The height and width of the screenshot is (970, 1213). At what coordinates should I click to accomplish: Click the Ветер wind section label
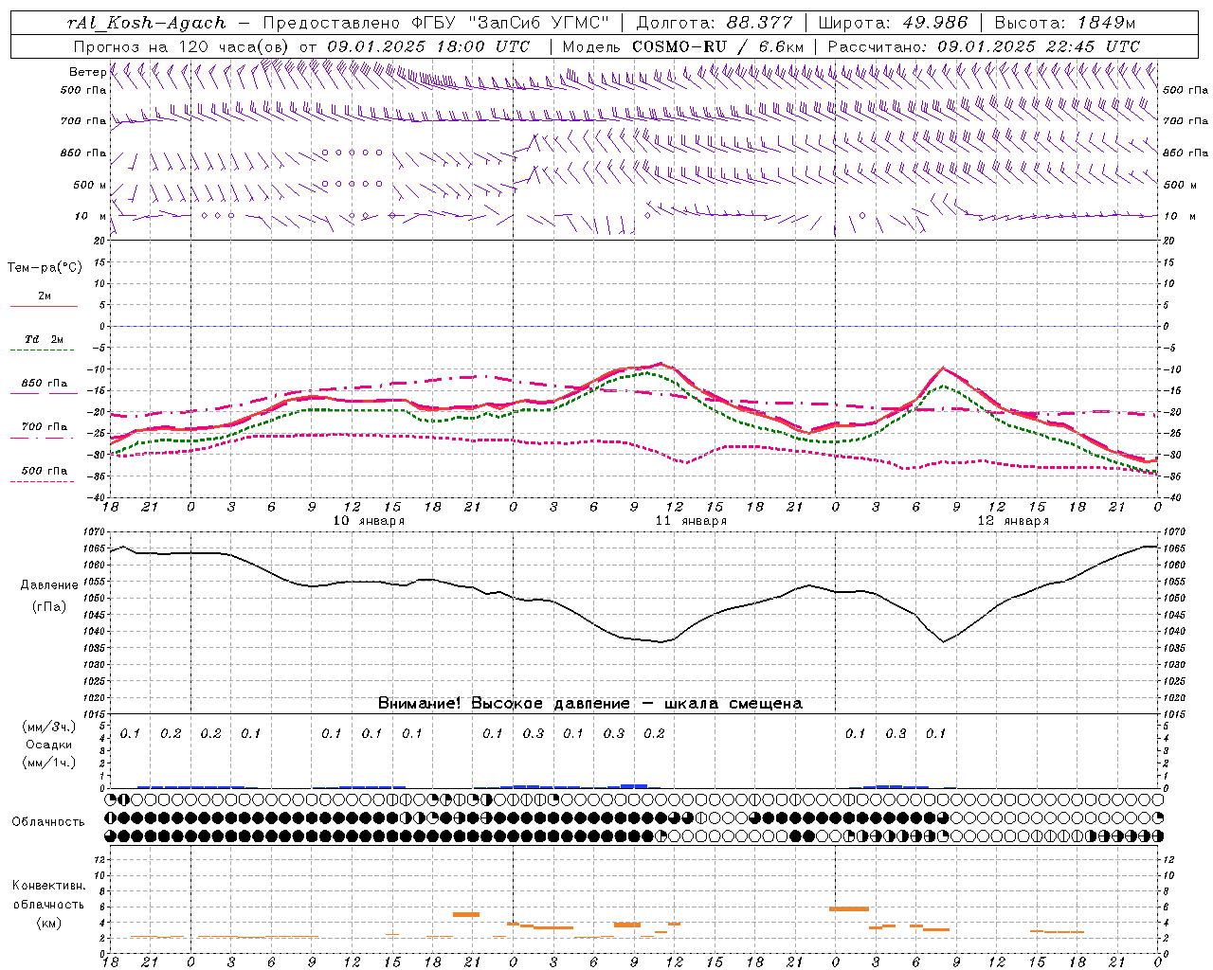tap(87, 72)
